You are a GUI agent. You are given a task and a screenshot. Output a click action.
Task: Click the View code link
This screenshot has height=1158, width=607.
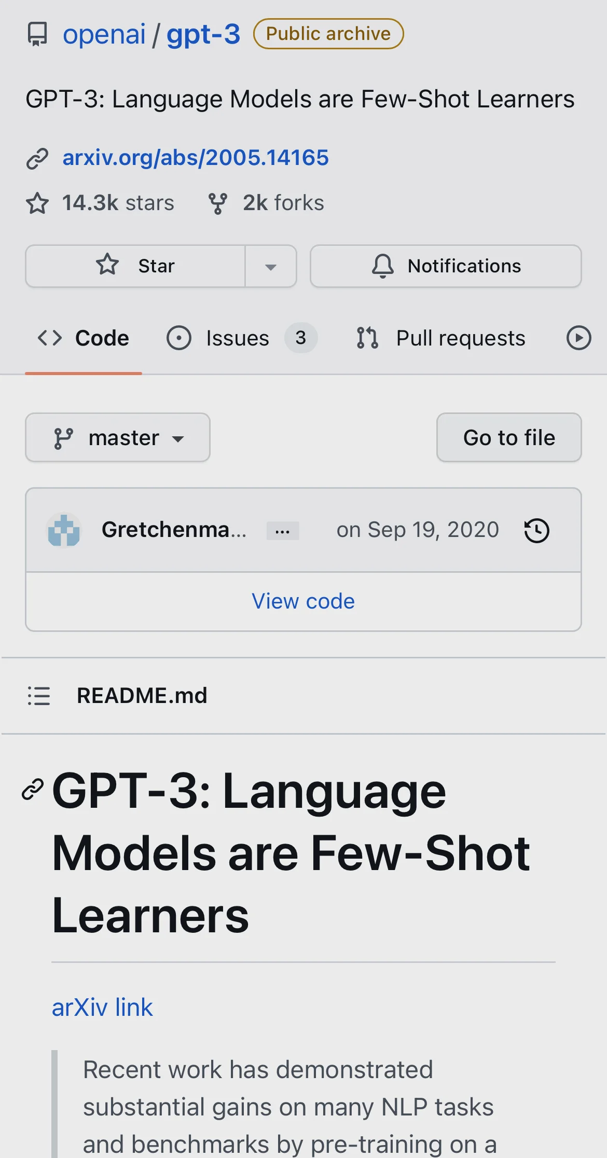point(303,601)
